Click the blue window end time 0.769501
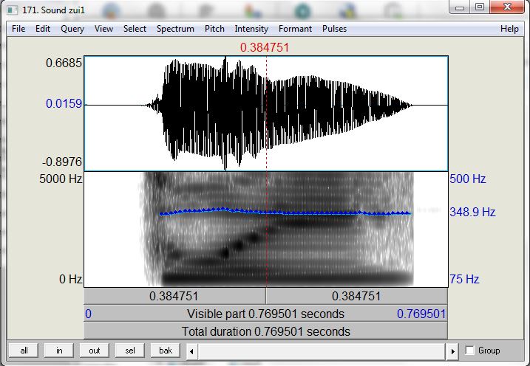Screen dimensions: 530x366 pyautogui.click(x=421, y=314)
